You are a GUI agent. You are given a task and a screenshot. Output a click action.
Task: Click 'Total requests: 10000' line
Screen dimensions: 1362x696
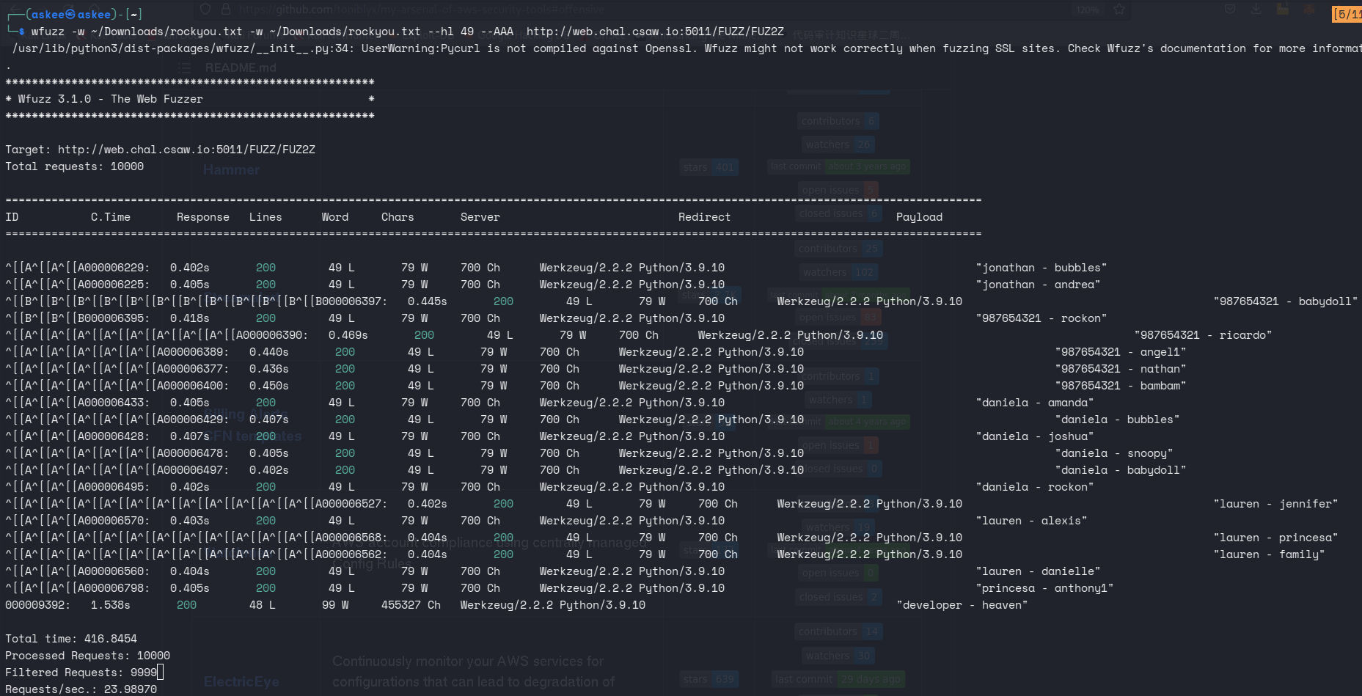point(74,166)
